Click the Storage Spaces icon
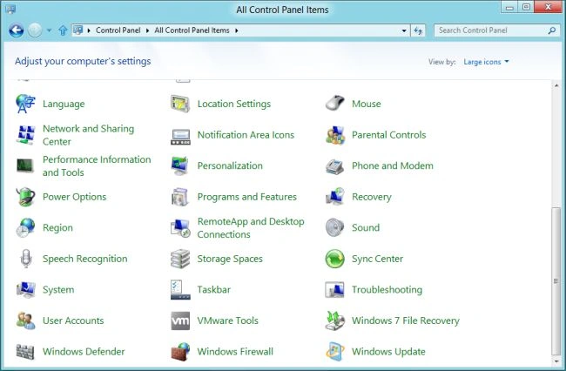The image size is (566, 371). [180, 259]
